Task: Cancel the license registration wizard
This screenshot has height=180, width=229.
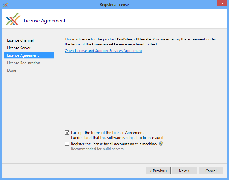Action: pyautogui.click(x=211, y=171)
